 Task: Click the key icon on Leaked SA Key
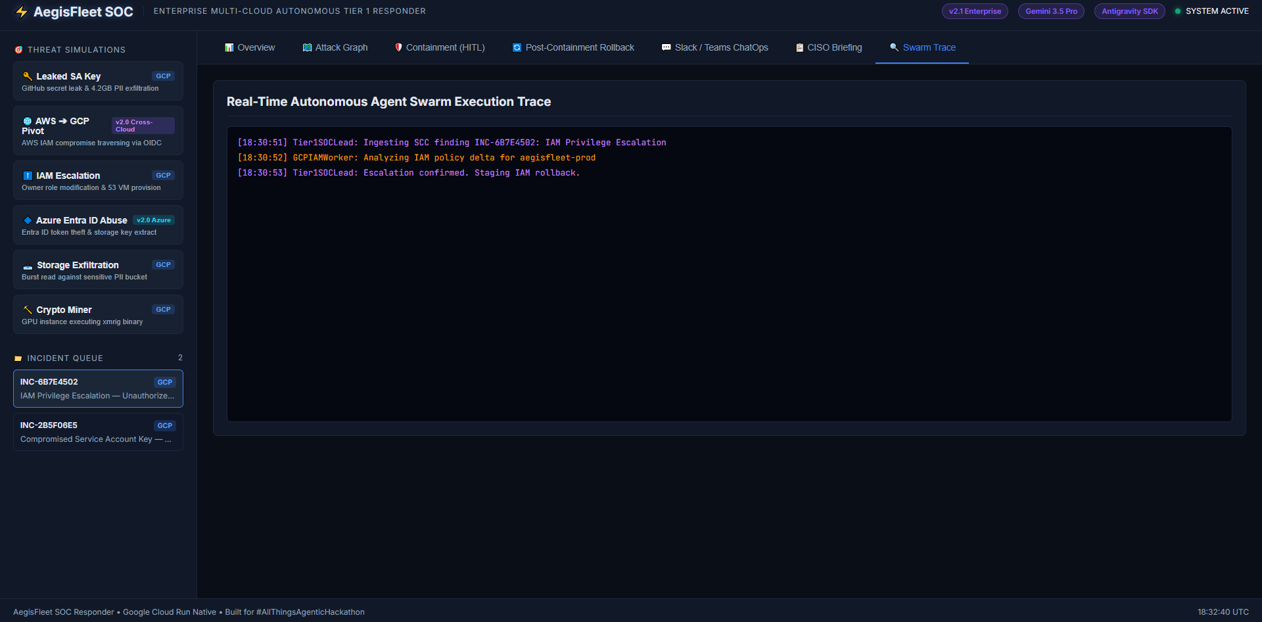pyautogui.click(x=28, y=76)
